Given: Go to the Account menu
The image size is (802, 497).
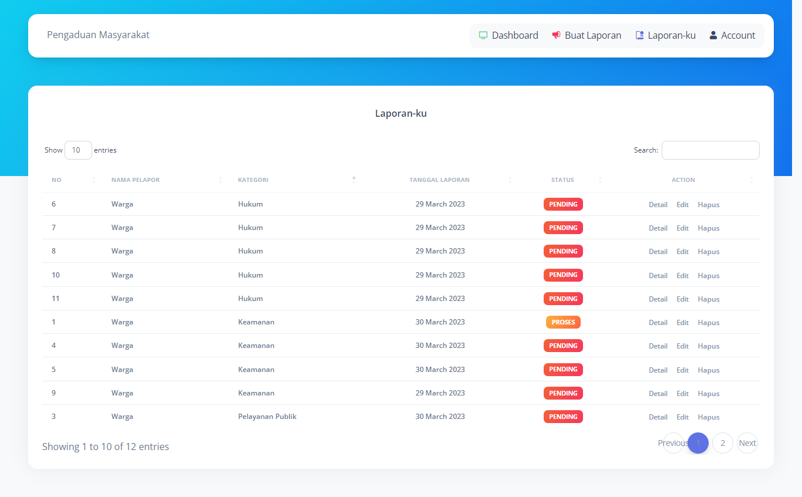Looking at the screenshot, I should [737, 35].
